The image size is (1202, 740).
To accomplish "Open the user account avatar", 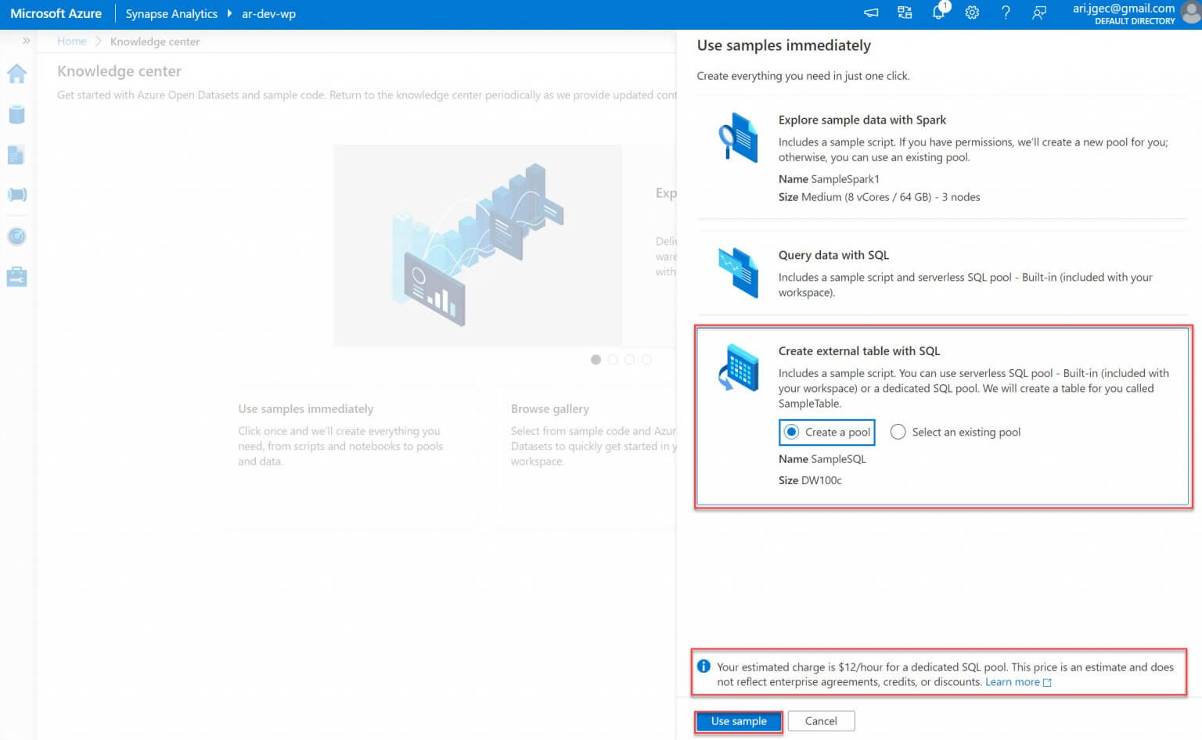I will point(1192,13).
